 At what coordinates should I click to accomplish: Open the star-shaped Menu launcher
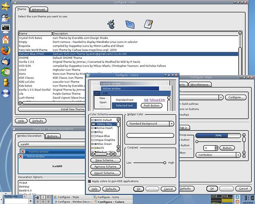(x=6, y=7)
